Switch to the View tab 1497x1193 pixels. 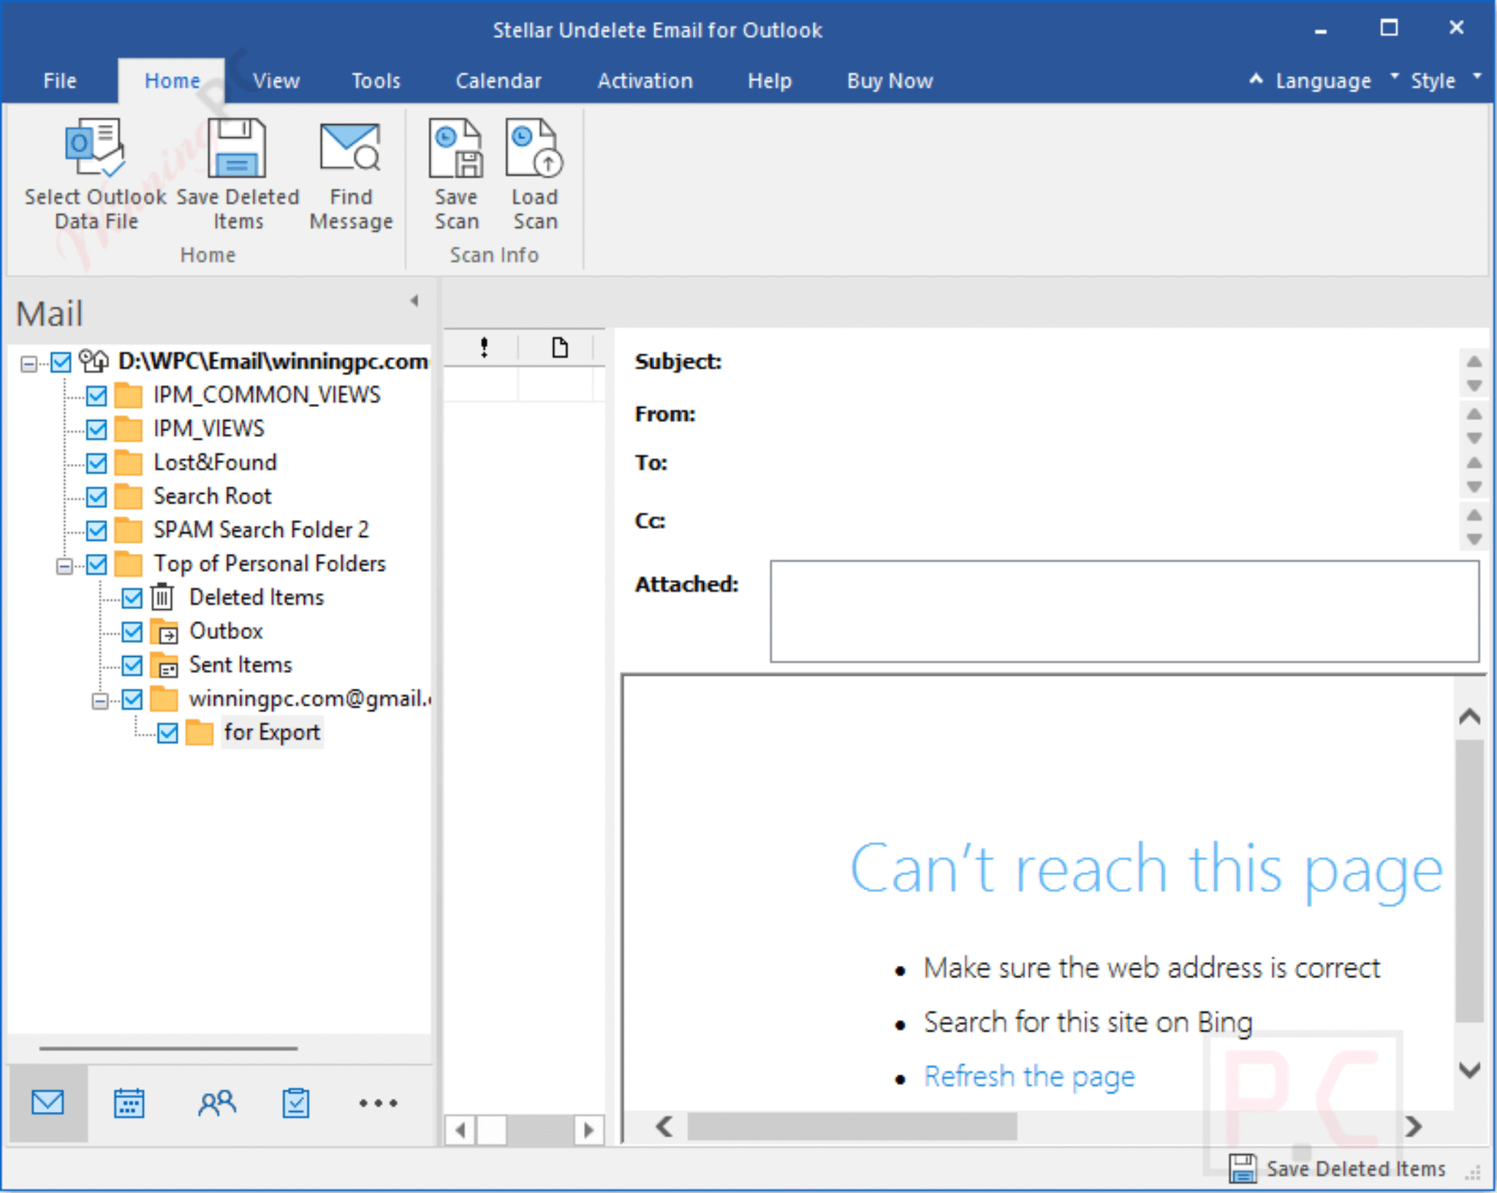(276, 80)
